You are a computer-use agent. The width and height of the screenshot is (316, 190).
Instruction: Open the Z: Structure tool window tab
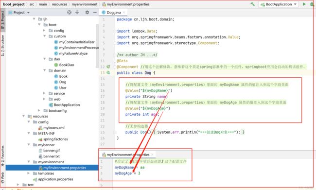pos(2,46)
